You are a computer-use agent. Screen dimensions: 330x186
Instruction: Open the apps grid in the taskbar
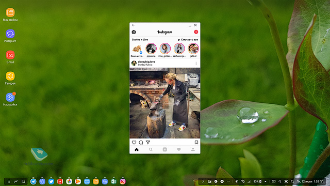[x=8, y=181]
